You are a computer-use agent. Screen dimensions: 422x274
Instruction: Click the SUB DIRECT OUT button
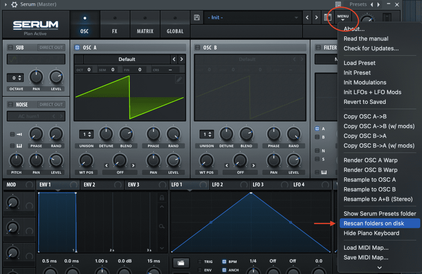(51, 47)
